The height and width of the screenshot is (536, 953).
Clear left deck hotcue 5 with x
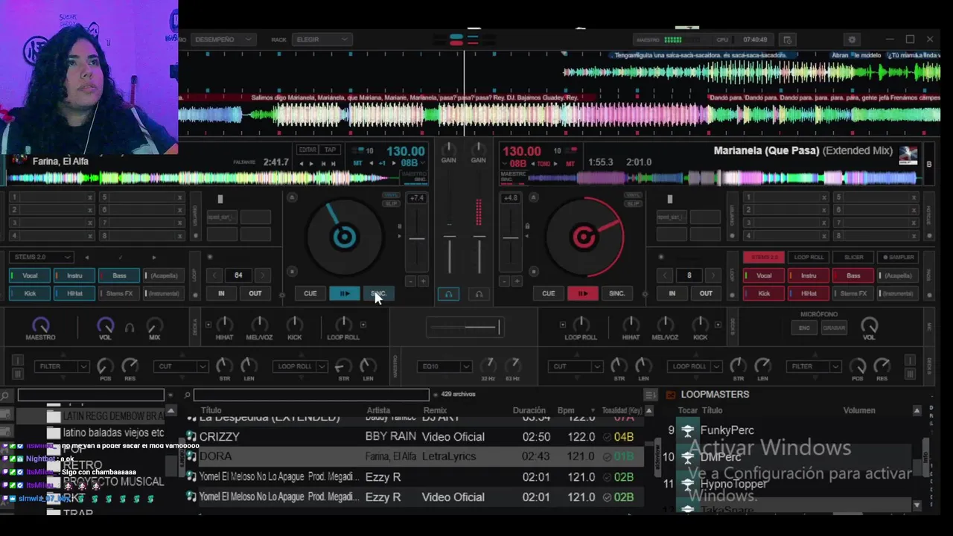point(179,197)
